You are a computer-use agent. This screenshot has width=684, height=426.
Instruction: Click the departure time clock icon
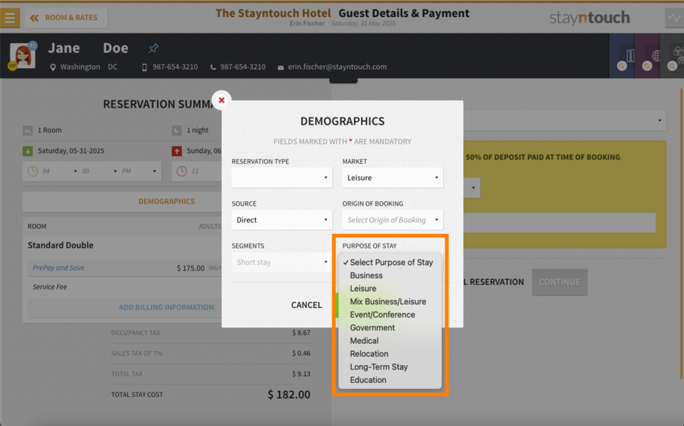pyautogui.click(x=182, y=171)
